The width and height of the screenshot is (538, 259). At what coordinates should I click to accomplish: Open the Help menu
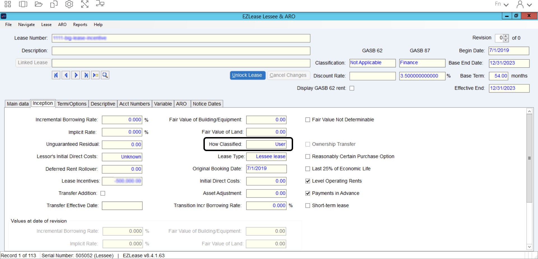(x=98, y=24)
